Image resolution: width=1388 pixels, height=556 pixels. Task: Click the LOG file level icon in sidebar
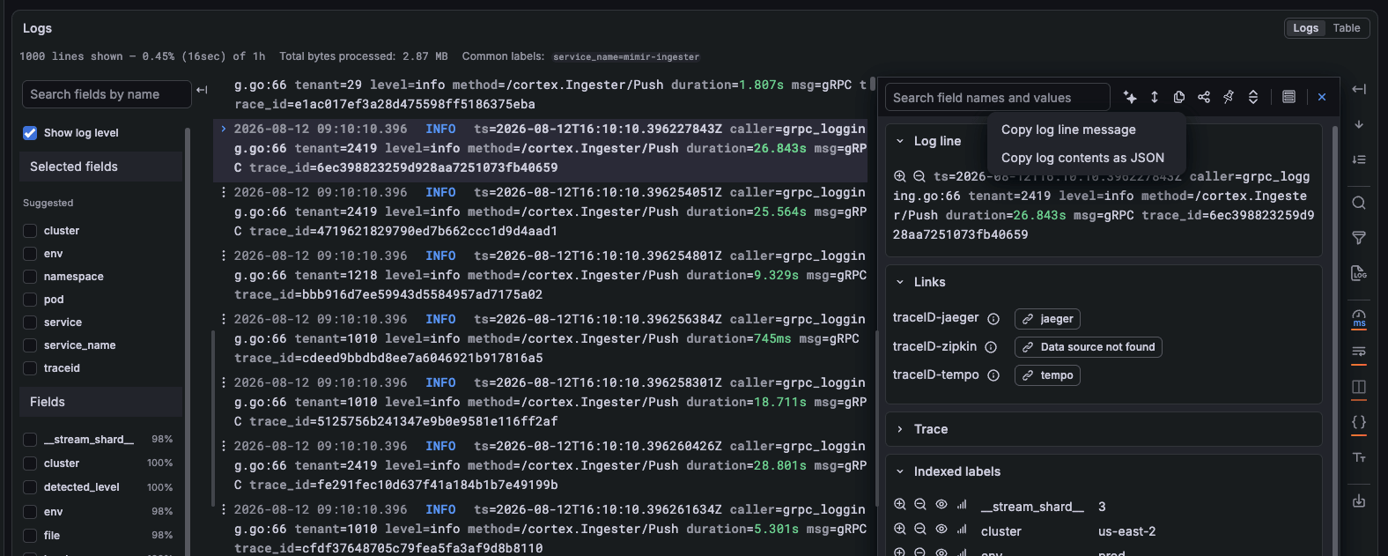(x=1359, y=273)
